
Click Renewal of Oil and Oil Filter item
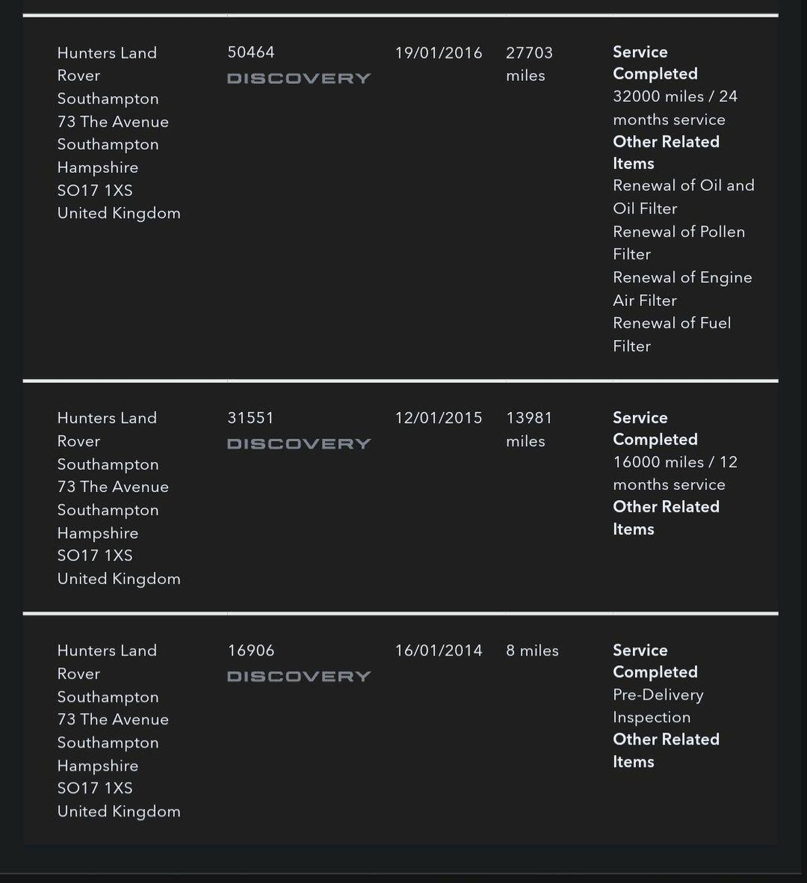(683, 197)
